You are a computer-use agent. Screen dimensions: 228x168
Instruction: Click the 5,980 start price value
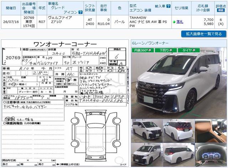tap(208, 24)
